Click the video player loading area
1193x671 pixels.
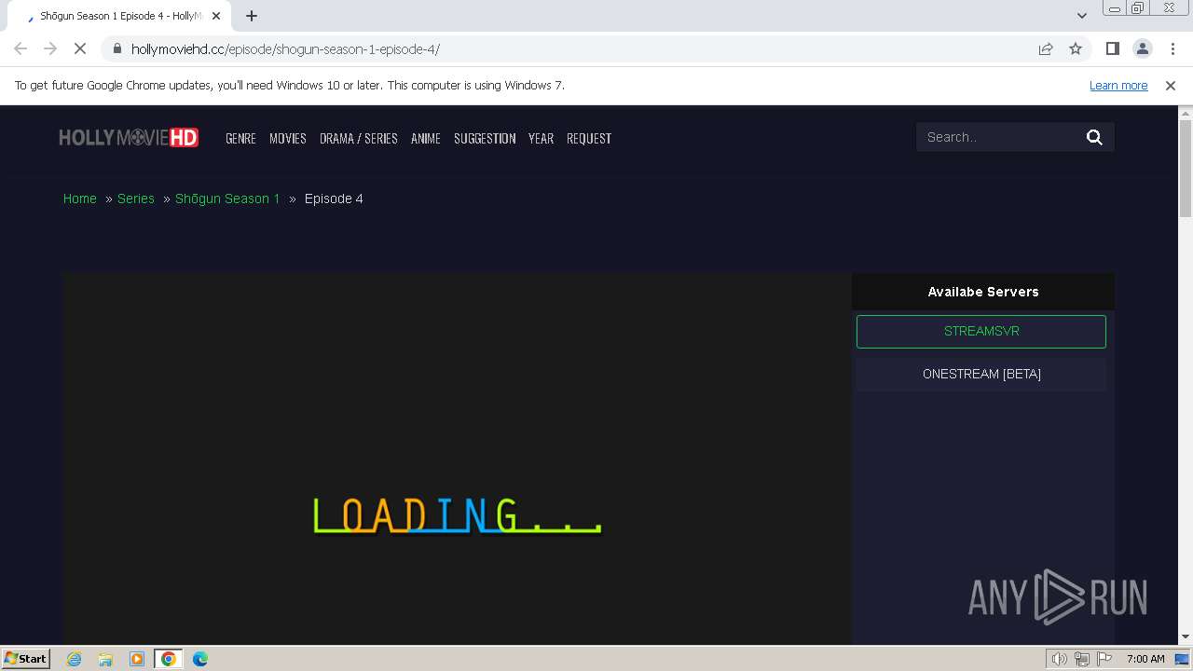[x=458, y=459]
